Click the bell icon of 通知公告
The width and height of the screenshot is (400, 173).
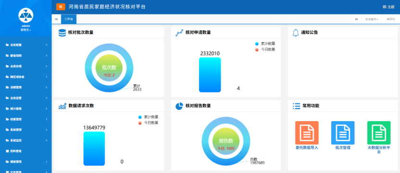coord(296,33)
